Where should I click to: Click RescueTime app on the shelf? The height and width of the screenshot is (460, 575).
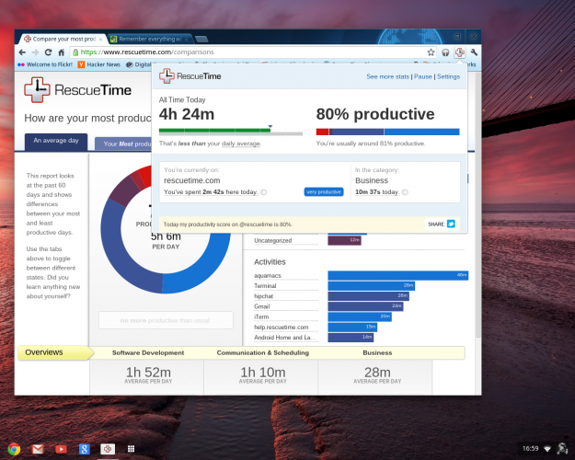[x=108, y=449]
